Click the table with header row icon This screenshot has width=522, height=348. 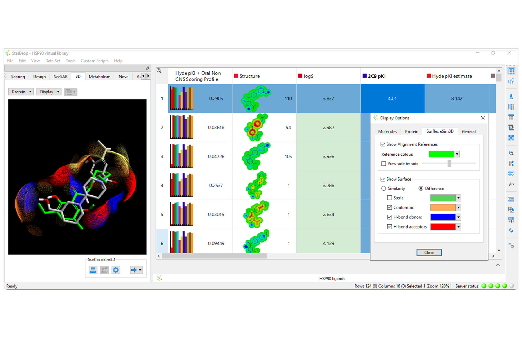coord(511,117)
